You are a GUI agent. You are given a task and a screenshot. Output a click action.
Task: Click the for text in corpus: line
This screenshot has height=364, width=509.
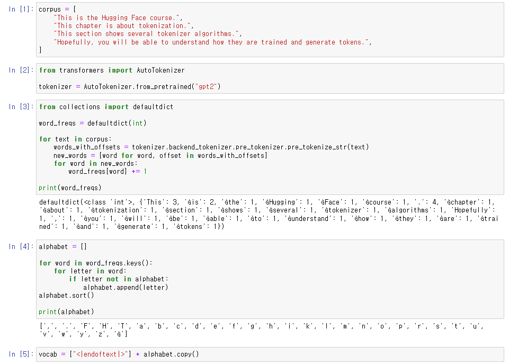tap(75, 139)
